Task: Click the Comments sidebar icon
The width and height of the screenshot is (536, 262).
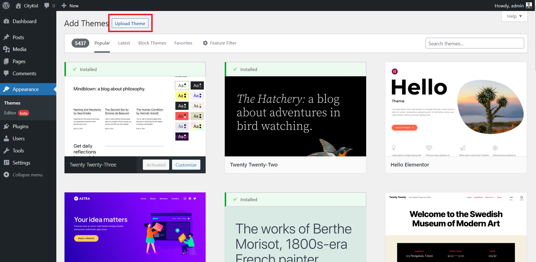Action: pos(6,73)
